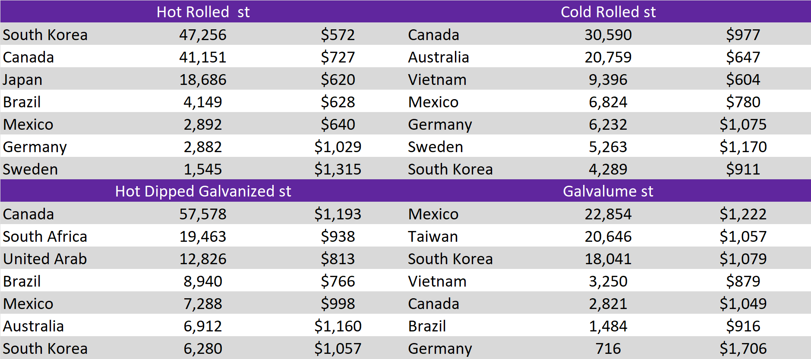Select the Galvalume st header

pos(608,191)
